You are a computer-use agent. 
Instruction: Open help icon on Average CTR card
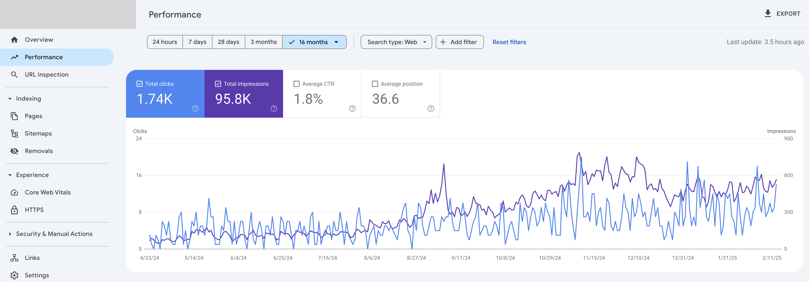click(x=352, y=108)
